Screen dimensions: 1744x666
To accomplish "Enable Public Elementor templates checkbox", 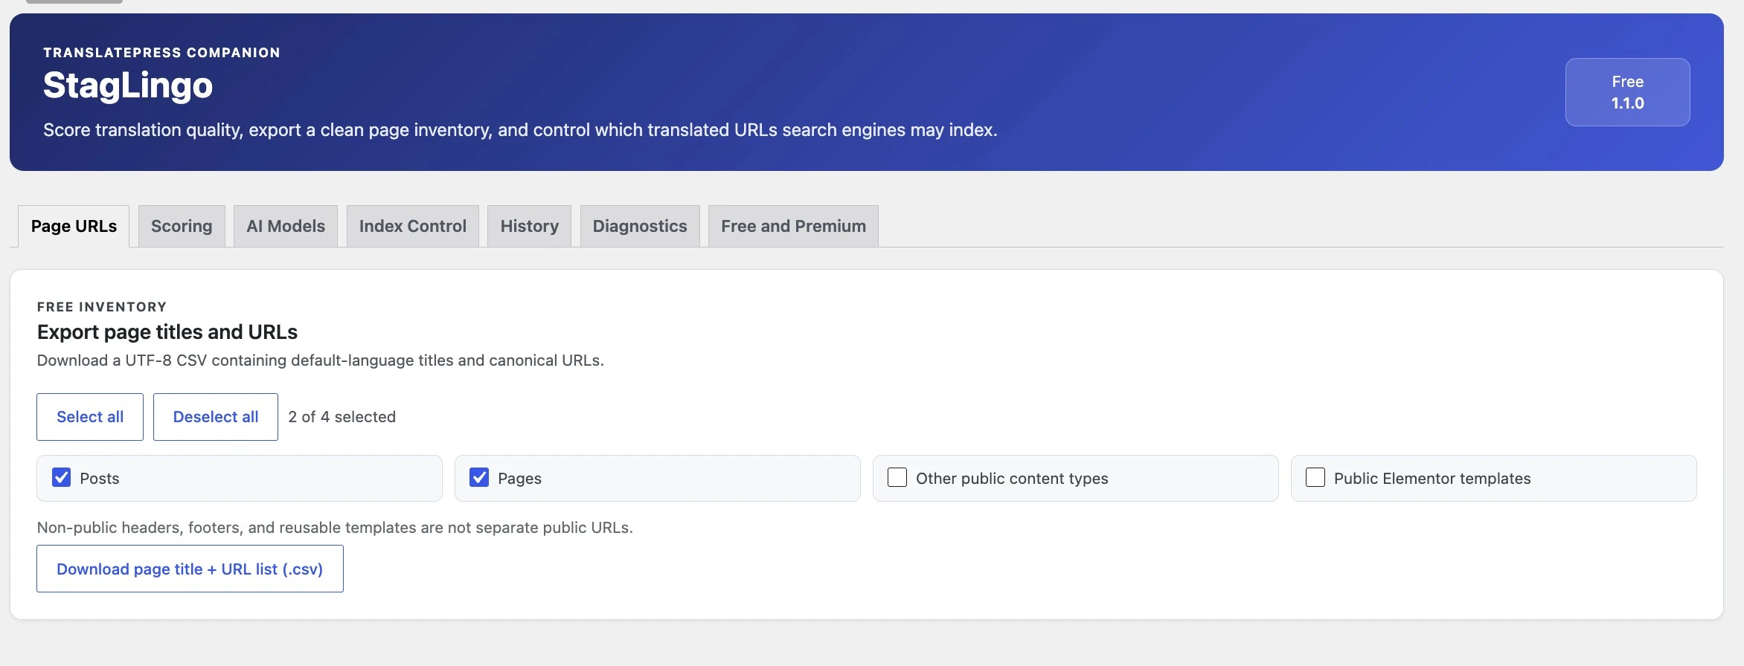I will (1315, 477).
